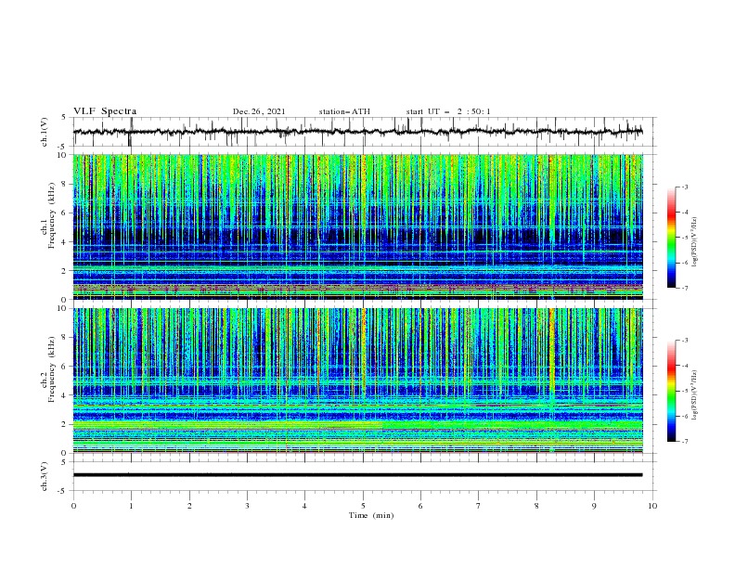Click the '-3' value on upper color bar
The image size is (735, 568).
[x=684, y=187]
